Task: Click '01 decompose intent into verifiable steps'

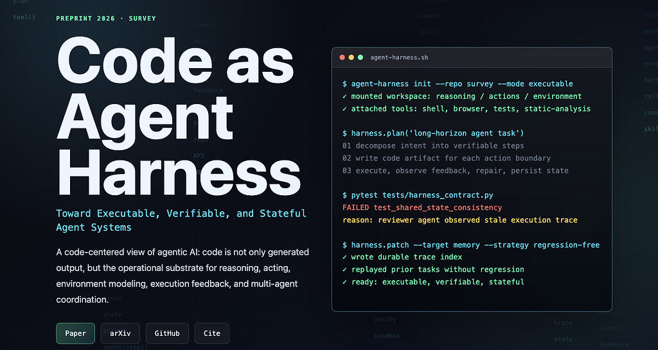Action: (433, 146)
